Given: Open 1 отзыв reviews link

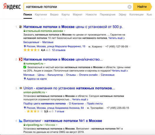Looking at the screenshot, I should [59, 111].
